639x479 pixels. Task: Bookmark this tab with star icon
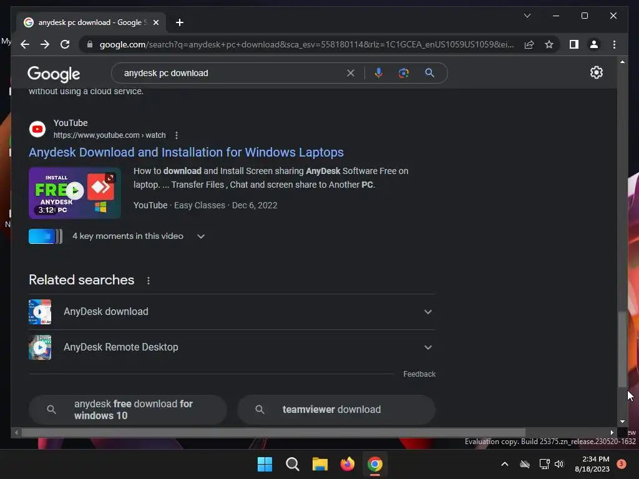549,44
